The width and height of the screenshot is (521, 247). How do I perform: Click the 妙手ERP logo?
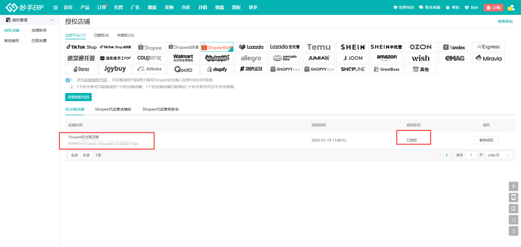coord(24,7)
